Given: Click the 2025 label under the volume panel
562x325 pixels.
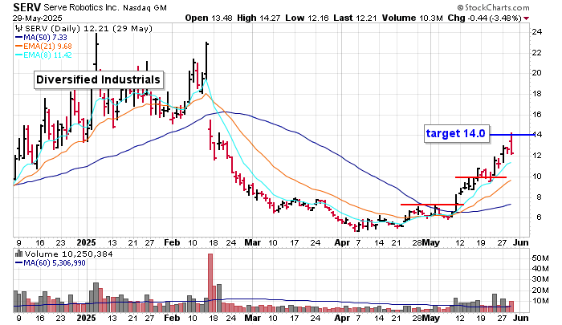Looking at the screenshot, I should click(x=87, y=318).
